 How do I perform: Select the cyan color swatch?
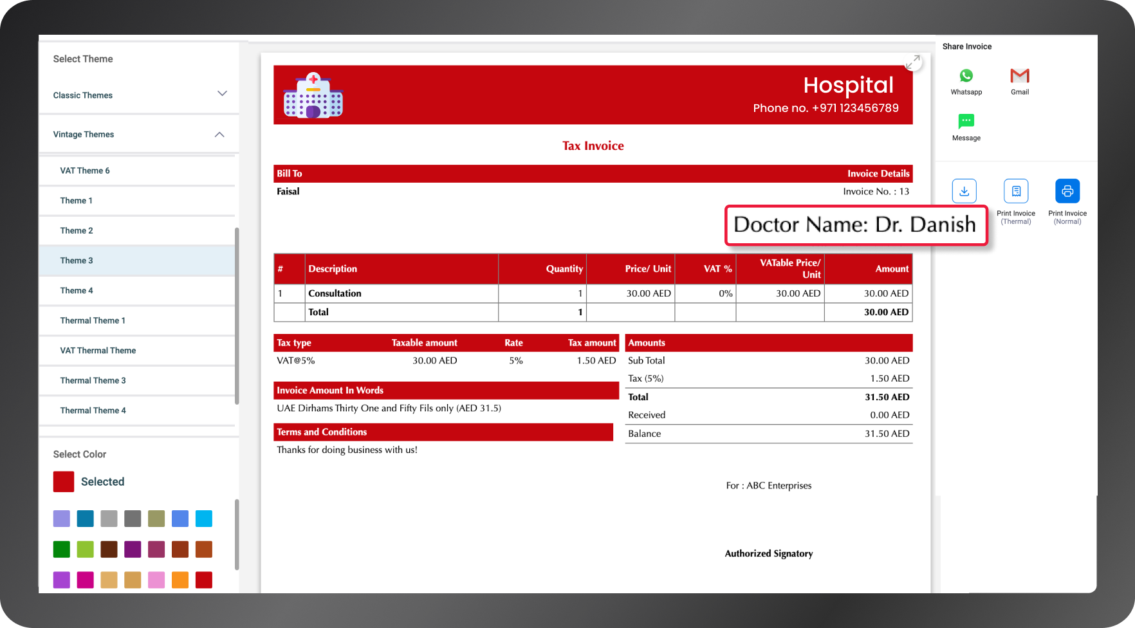(204, 519)
